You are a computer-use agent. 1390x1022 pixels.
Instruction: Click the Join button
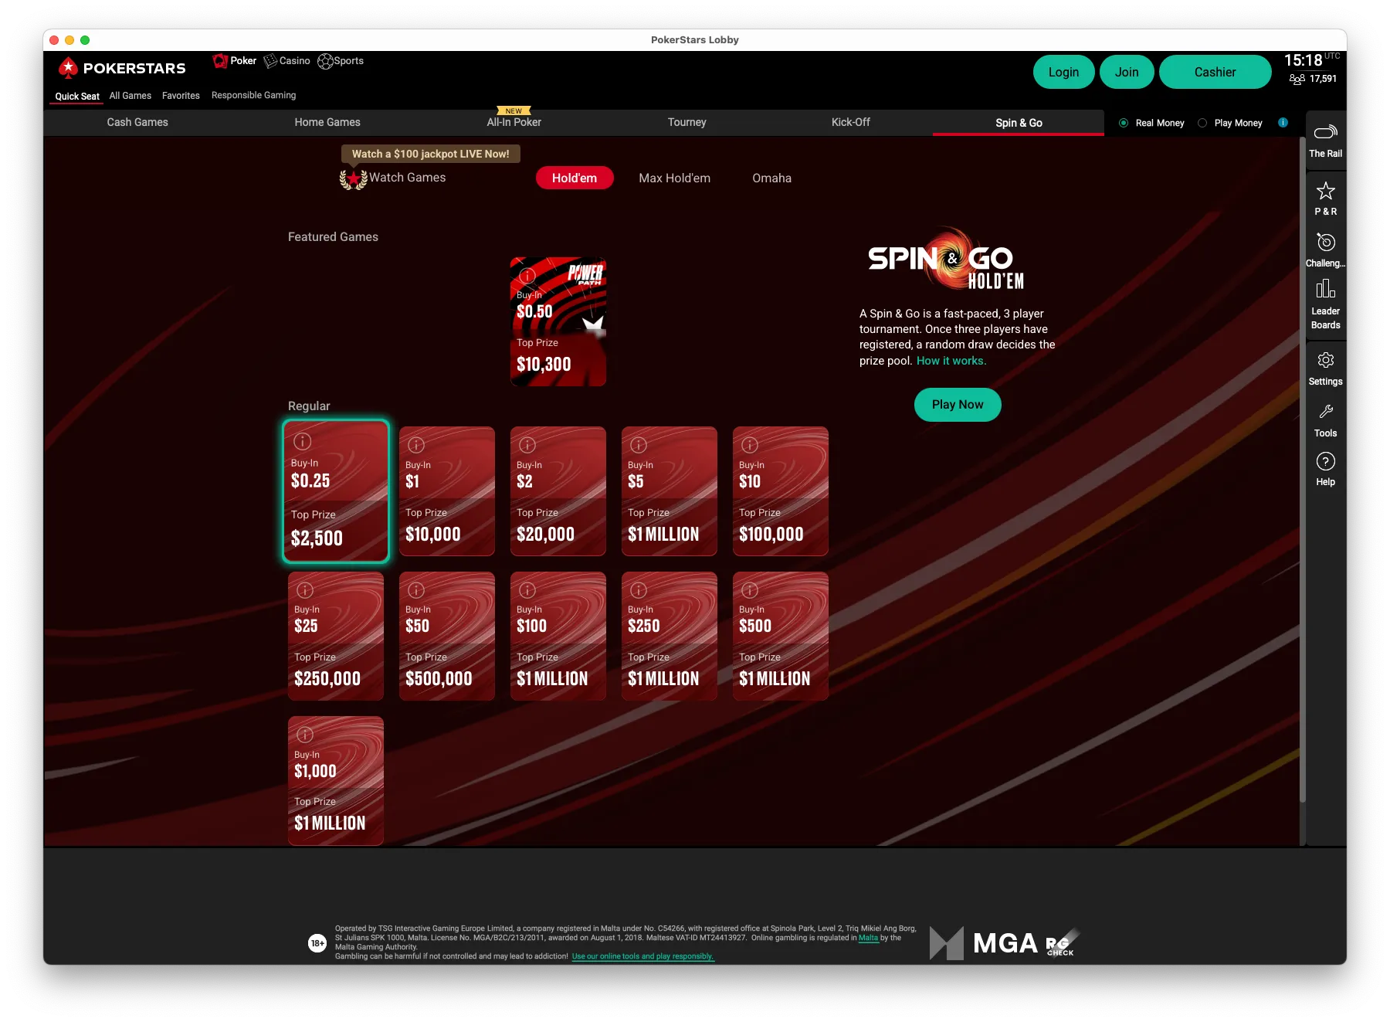click(x=1127, y=72)
